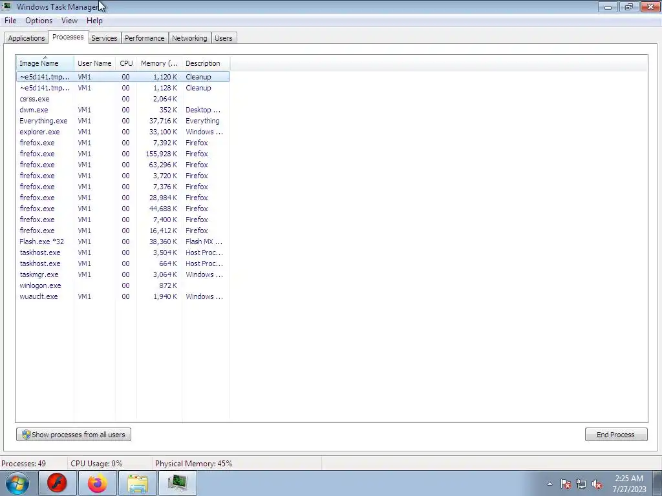The image size is (662, 496).
Task: Click Processes: 49 in status bar
Action: click(x=24, y=464)
